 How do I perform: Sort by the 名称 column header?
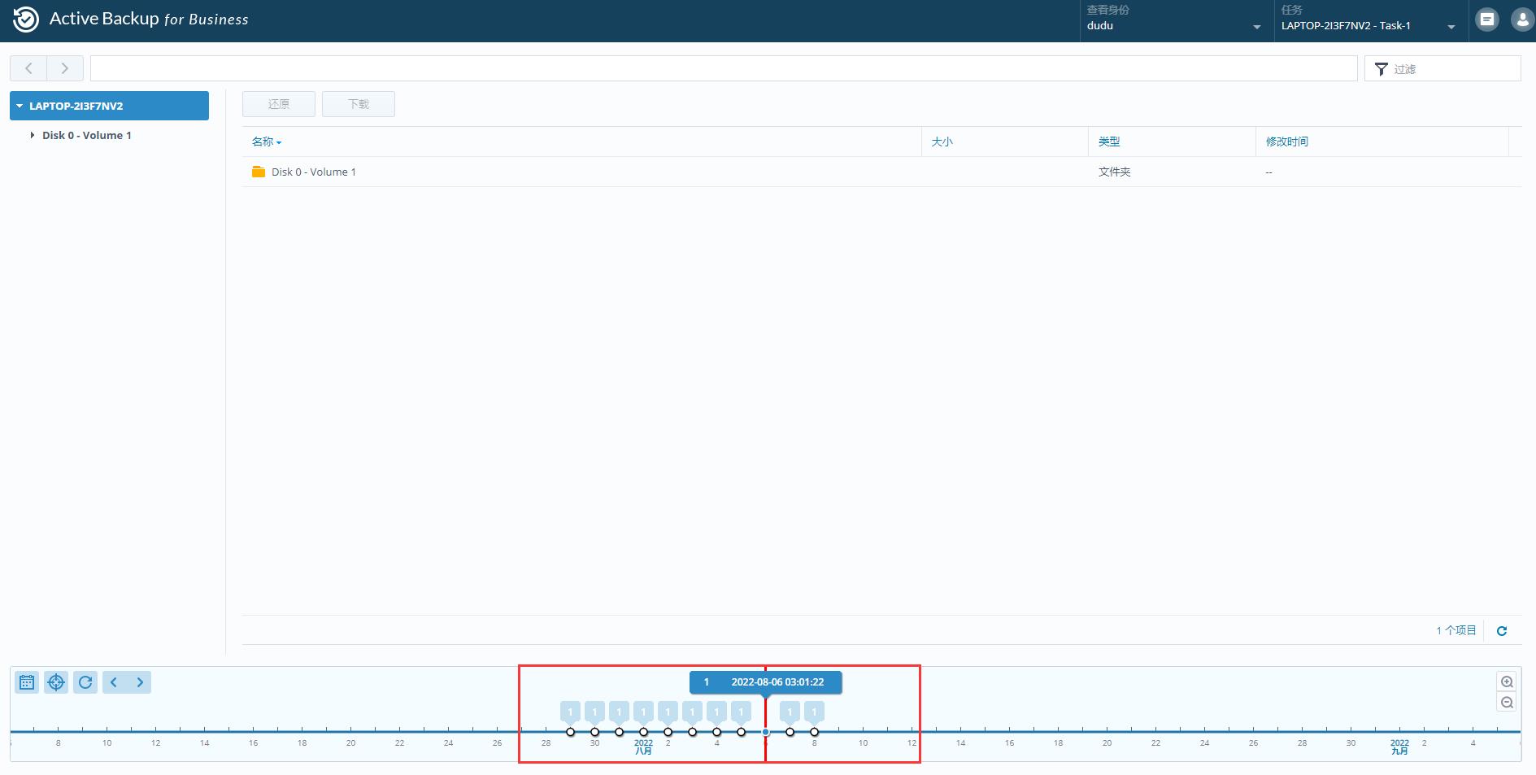pyautogui.click(x=263, y=142)
